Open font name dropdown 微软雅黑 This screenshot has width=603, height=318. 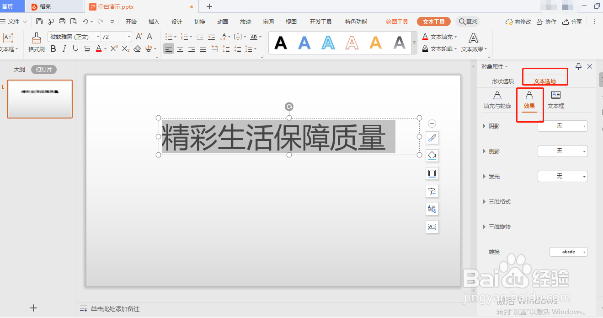[98, 37]
